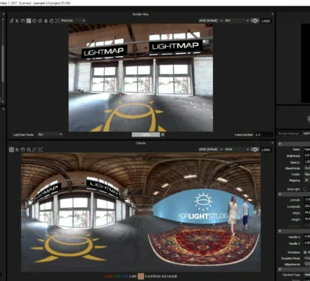Select the zoom magnifier tool in Canvas toolbar
Image resolution: width=310 pixels, height=281 pixels.
(x=29, y=150)
